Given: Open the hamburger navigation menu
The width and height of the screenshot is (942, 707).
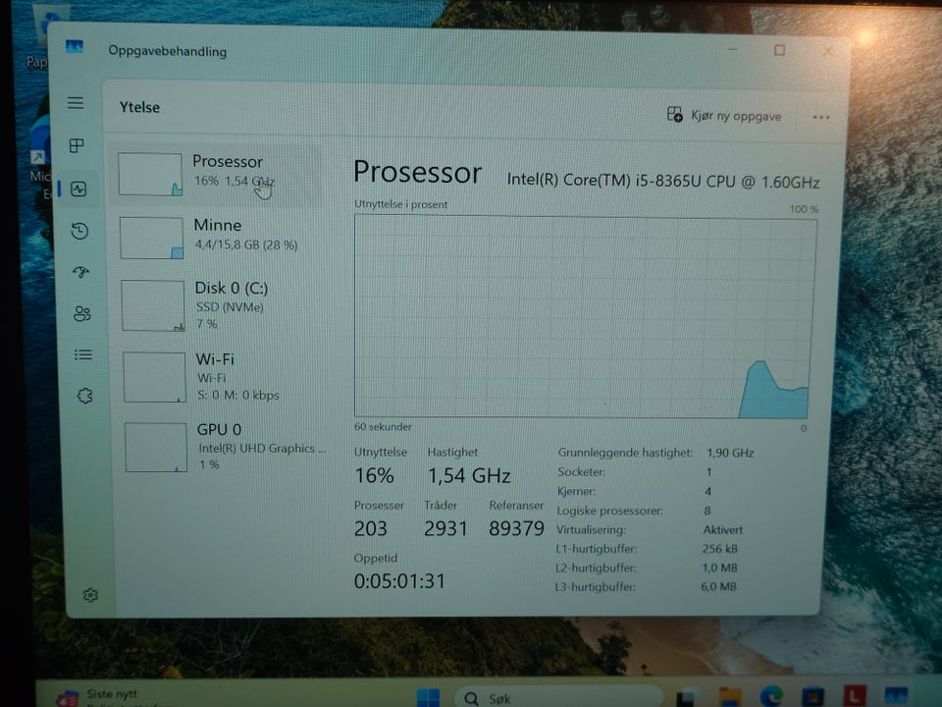Looking at the screenshot, I should tap(76, 103).
